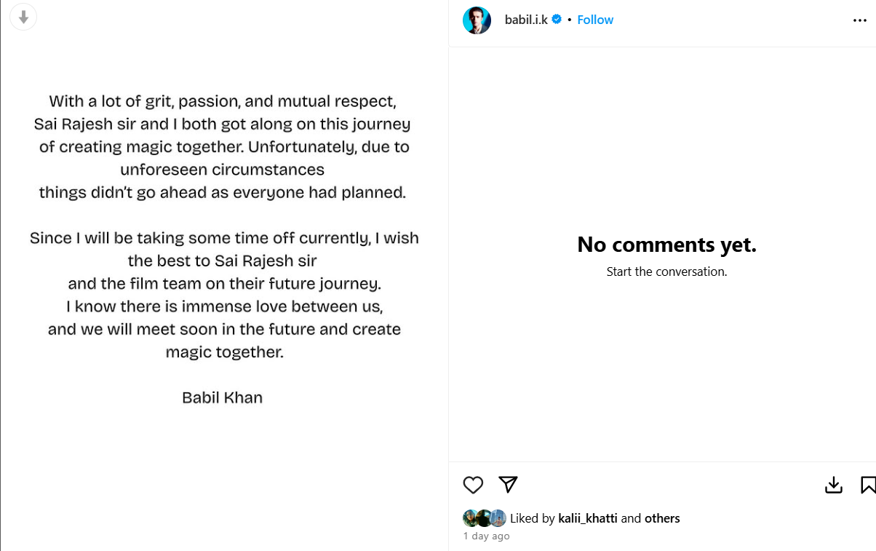
Task: Like the post with the heart icon
Action: pyautogui.click(x=473, y=485)
